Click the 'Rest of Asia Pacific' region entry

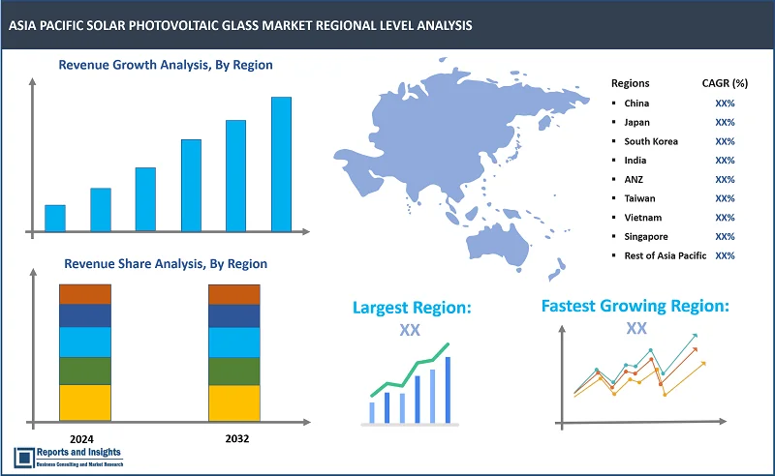tap(666, 255)
